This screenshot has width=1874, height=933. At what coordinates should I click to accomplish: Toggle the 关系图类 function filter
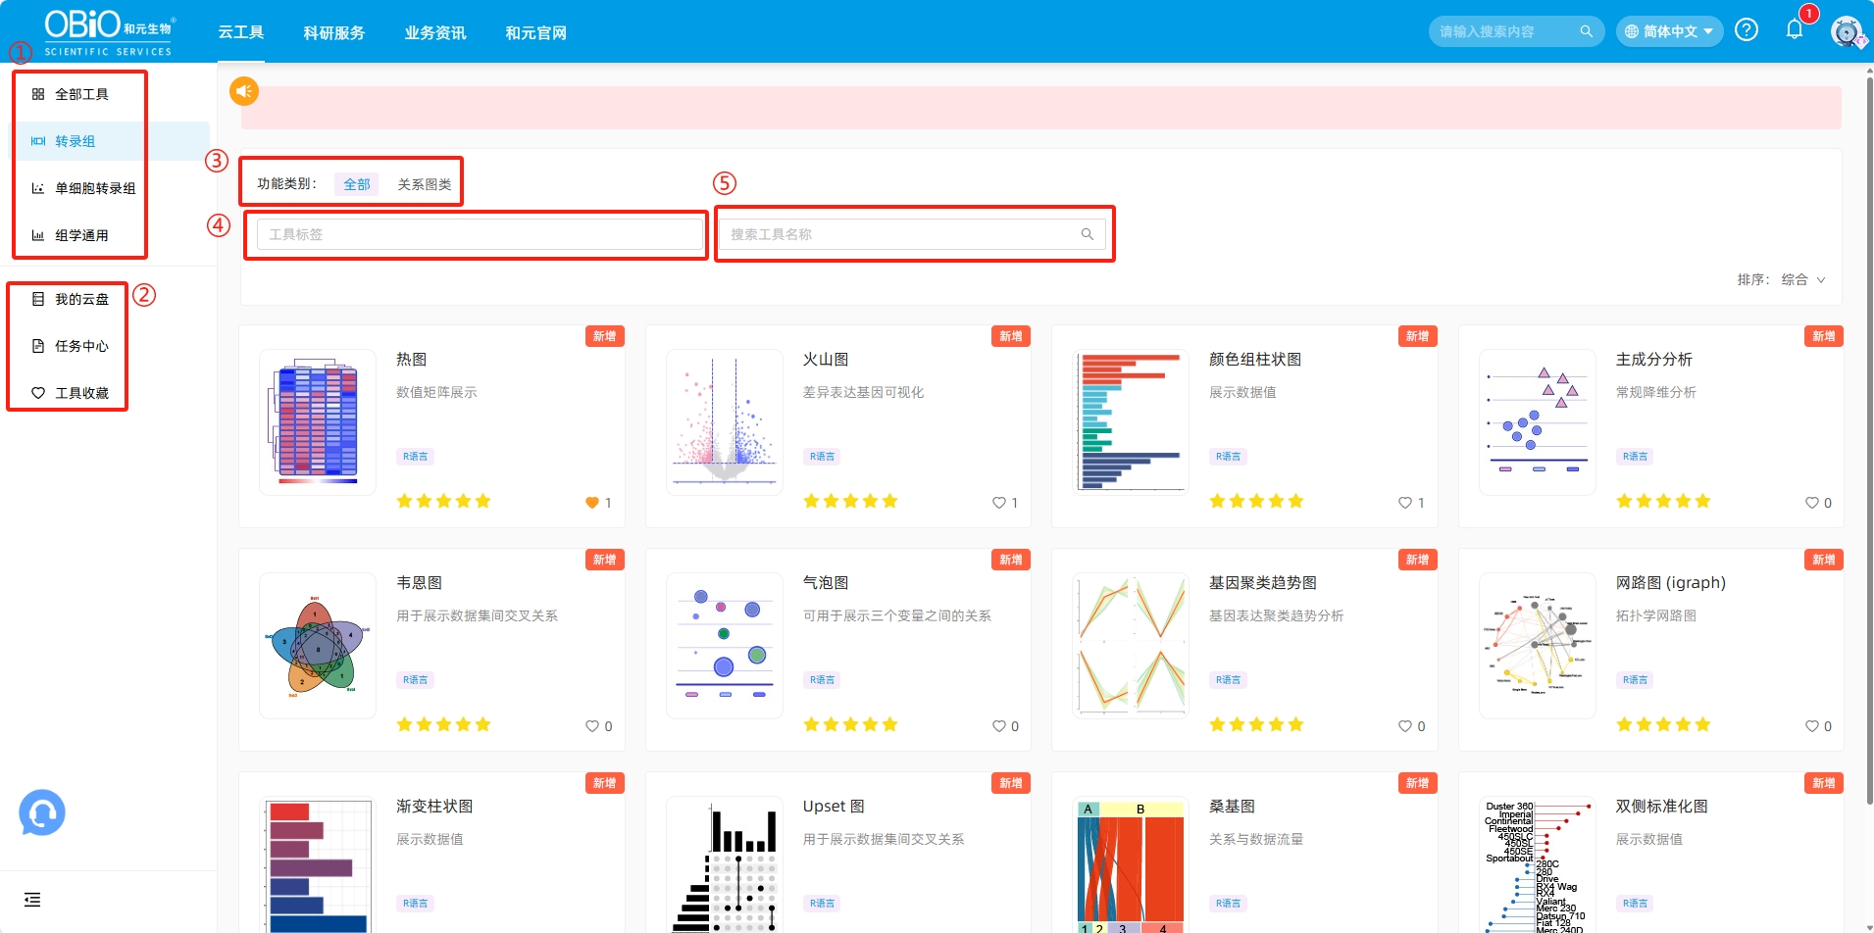pos(424,182)
